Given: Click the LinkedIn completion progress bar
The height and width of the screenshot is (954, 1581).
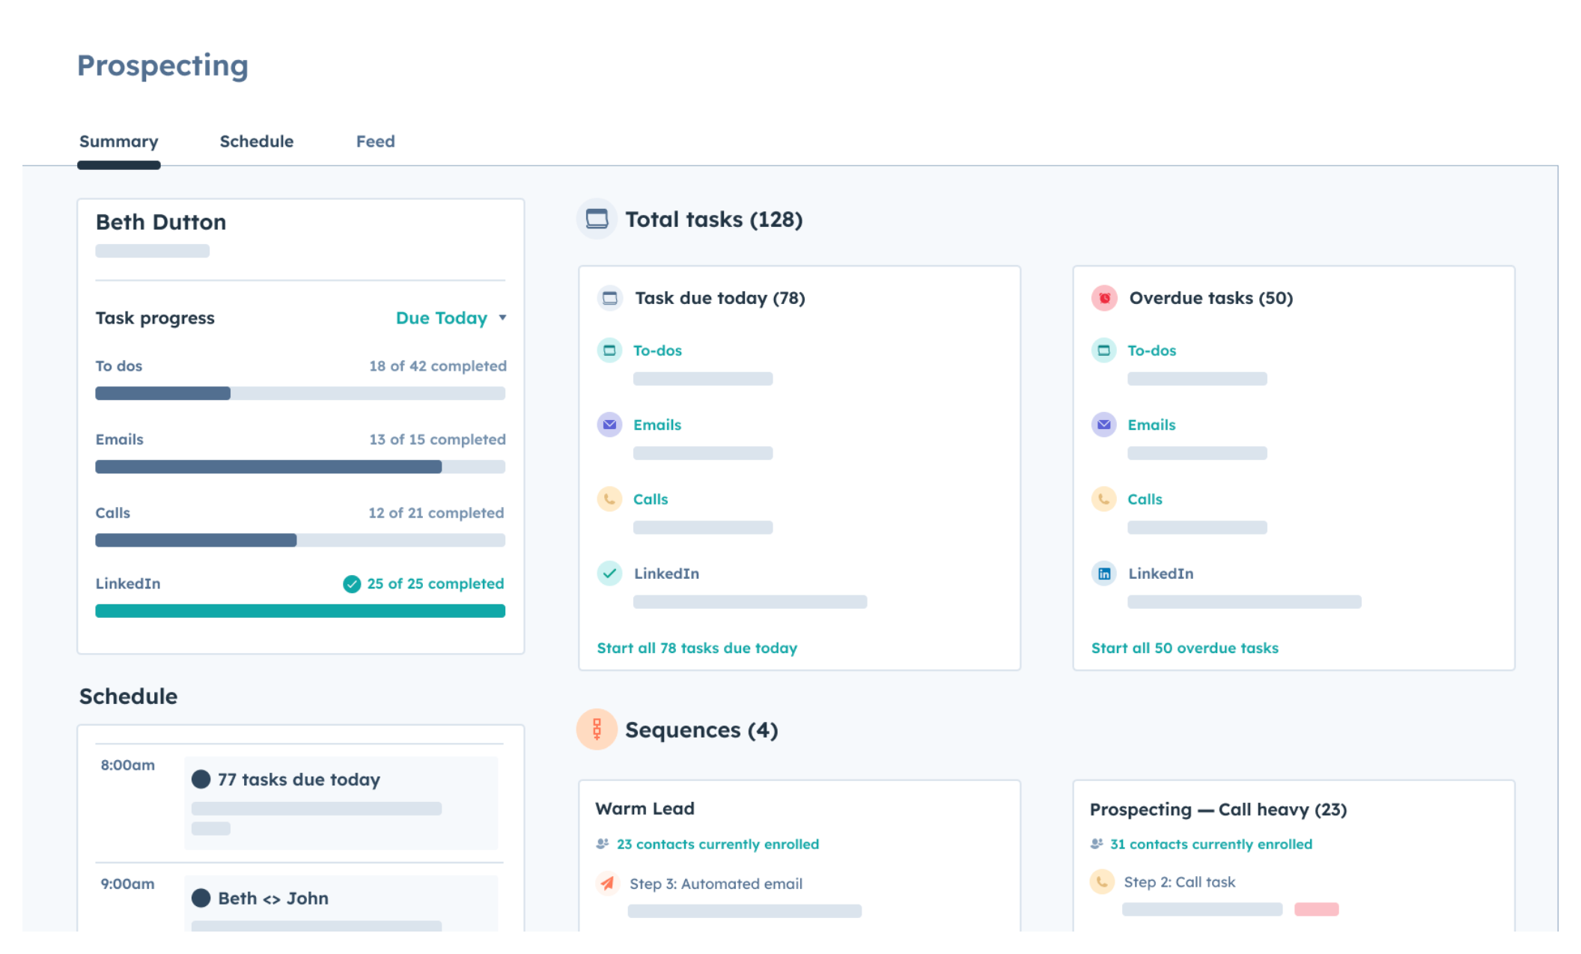Looking at the screenshot, I should click(x=299, y=610).
